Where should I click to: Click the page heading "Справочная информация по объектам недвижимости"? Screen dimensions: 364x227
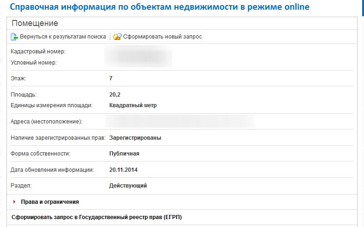point(159,7)
